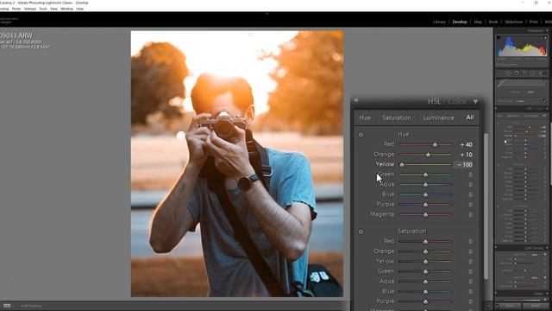Switch to the Book module
Viewport: 552px width, 311px height.
pos(493,22)
